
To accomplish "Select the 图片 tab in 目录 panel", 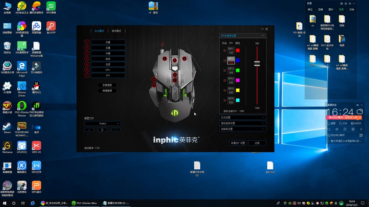I will pos(331,9).
